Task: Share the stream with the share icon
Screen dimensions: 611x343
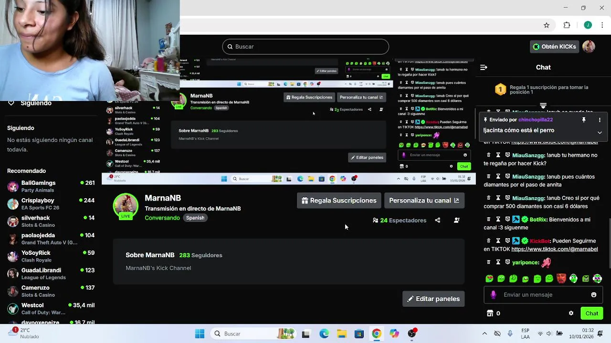Action: 438,221
